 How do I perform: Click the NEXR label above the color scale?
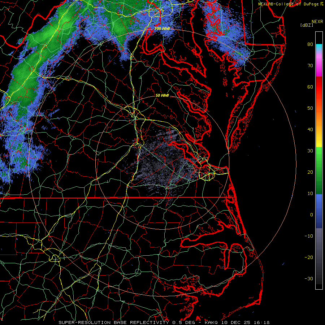pos(317,22)
